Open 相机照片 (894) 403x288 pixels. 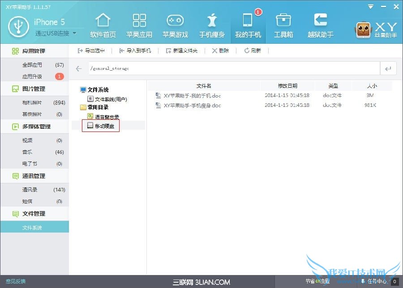click(x=34, y=102)
